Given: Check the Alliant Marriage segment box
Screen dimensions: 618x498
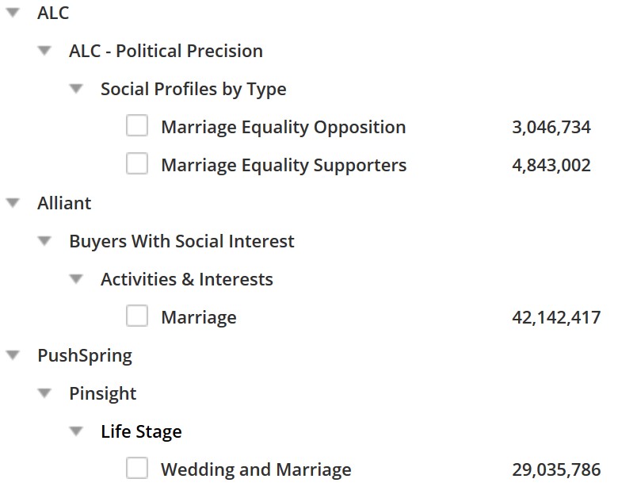Looking at the screenshot, I should [x=137, y=316].
